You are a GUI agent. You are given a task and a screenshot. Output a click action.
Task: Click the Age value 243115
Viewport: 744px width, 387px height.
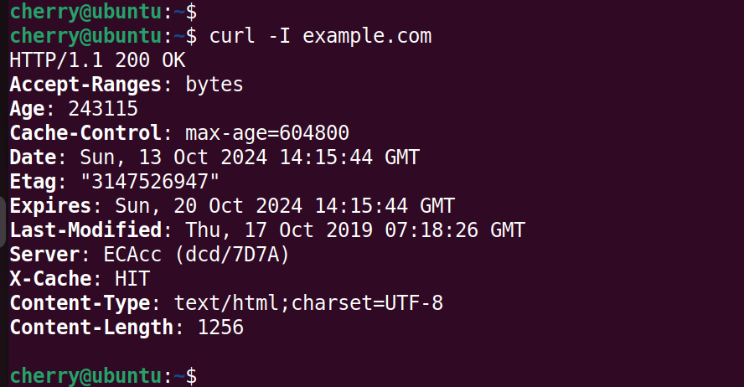point(103,109)
